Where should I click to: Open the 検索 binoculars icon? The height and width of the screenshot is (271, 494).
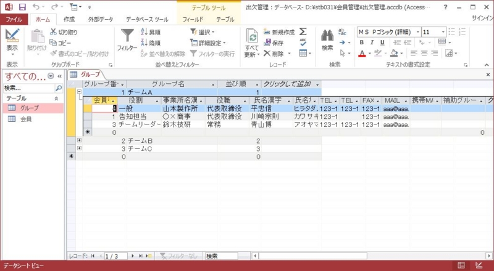[x=327, y=36]
